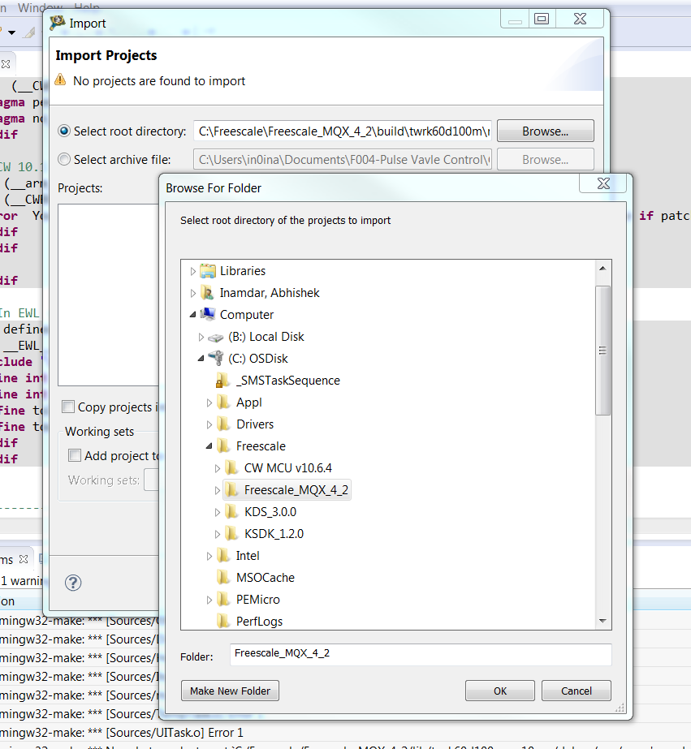Collapse the (C:) OSDisk node

pyautogui.click(x=201, y=358)
